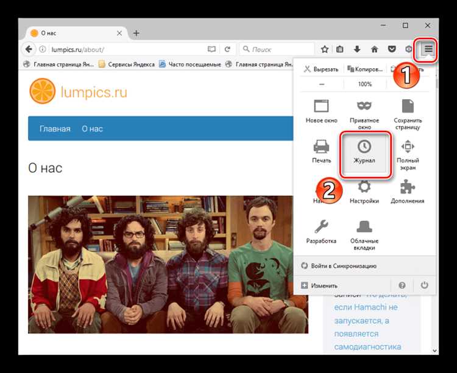Image resolution: width=457 pixels, height=373 pixels.
Task: Open settings (Настройки)
Action: coord(364,192)
